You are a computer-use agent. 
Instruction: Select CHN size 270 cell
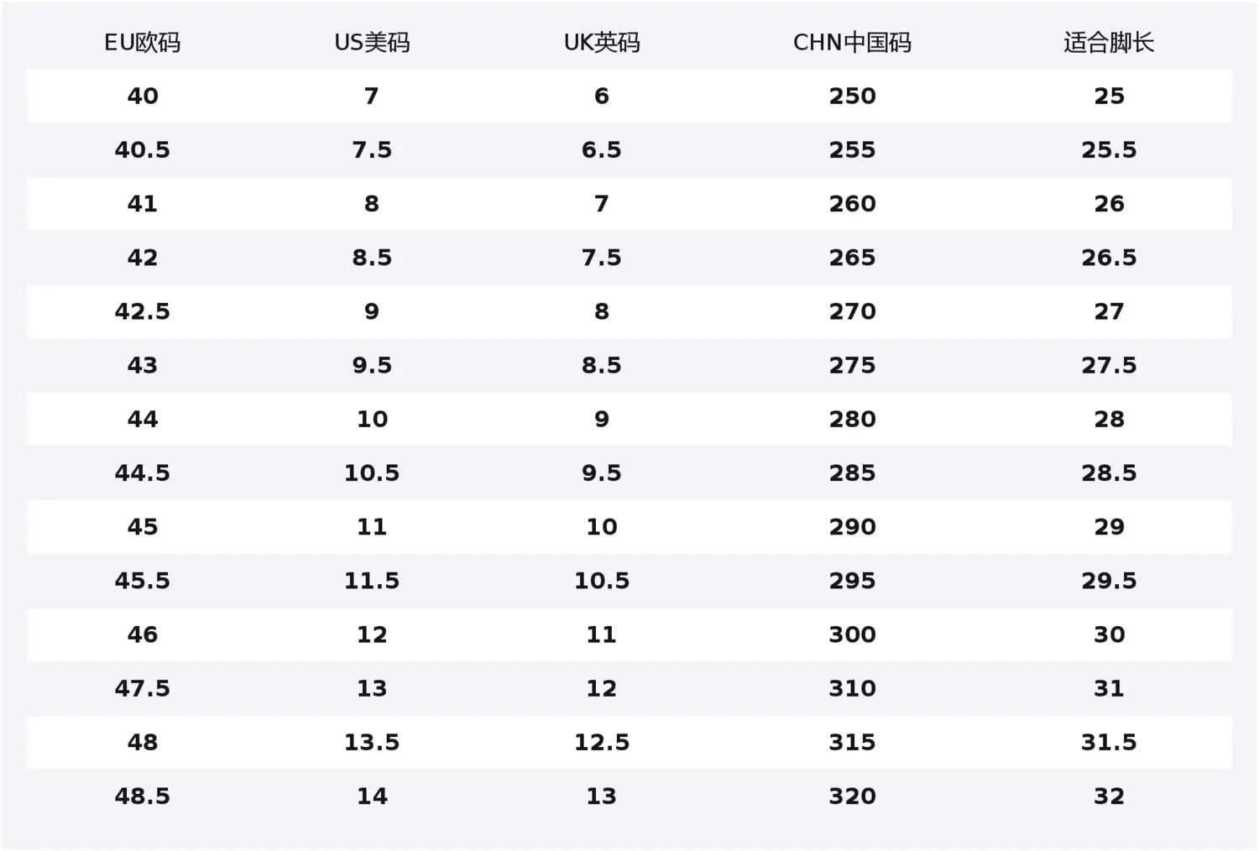pyautogui.click(x=853, y=311)
